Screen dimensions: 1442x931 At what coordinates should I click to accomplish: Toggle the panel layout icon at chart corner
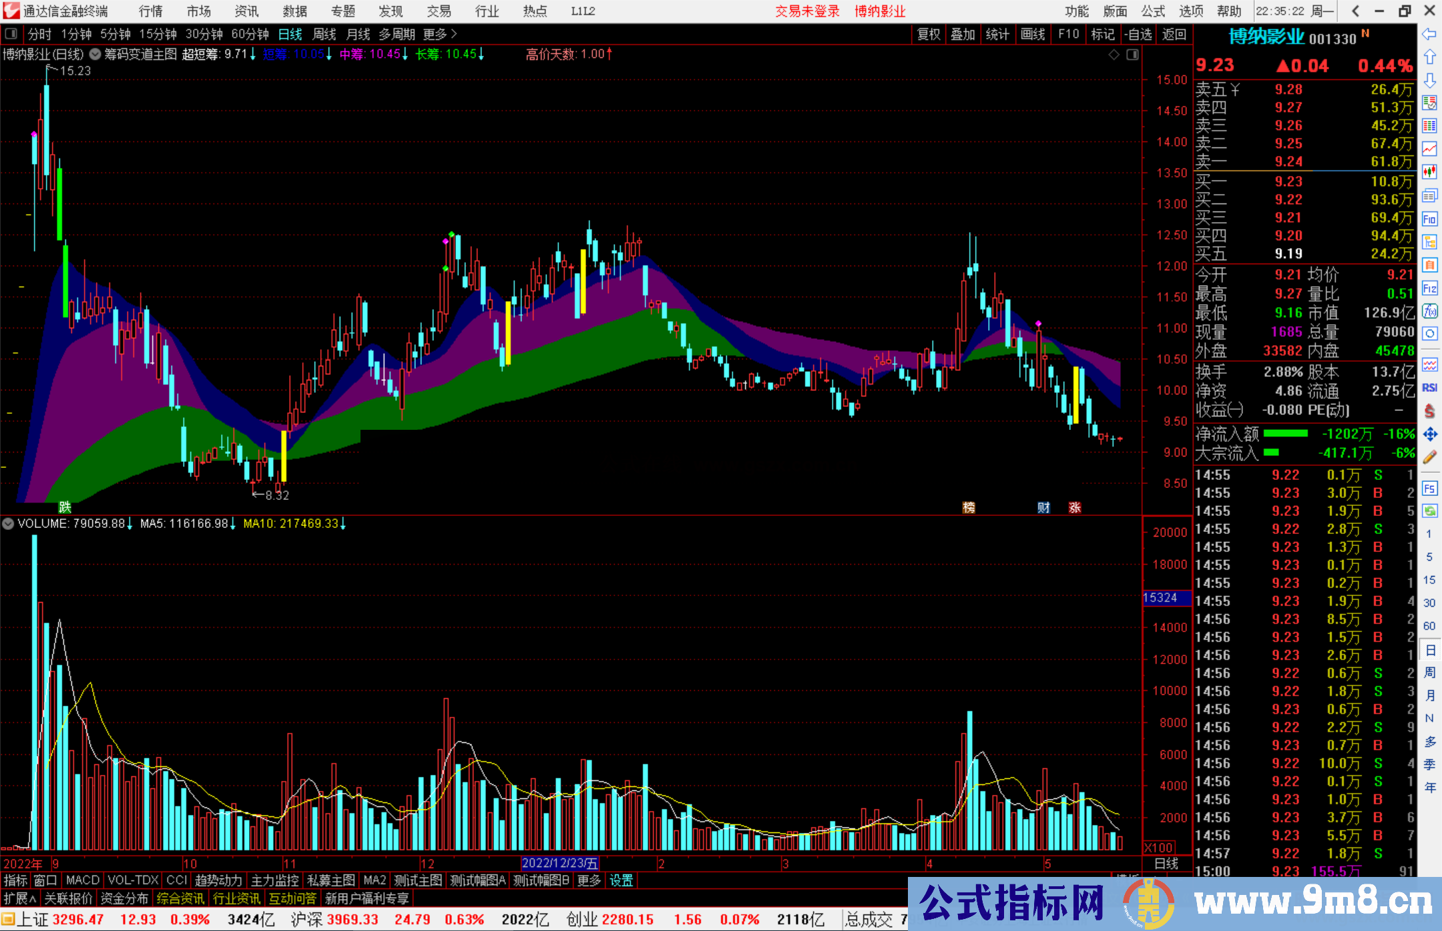coord(1132,55)
